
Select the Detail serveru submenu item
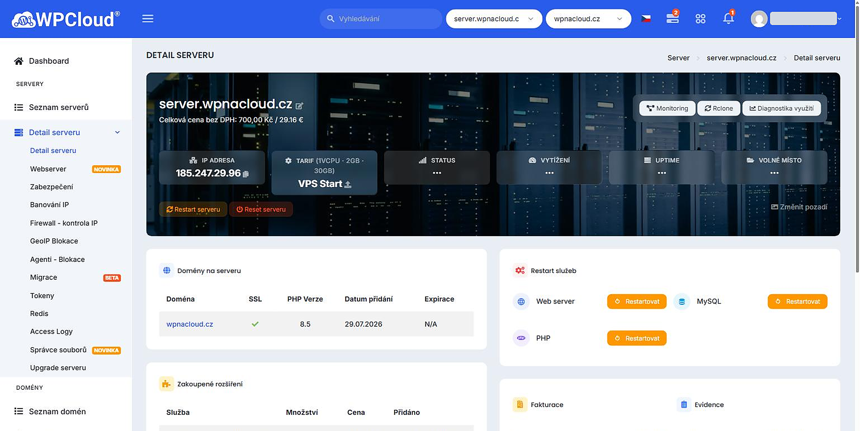pos(53,151)
